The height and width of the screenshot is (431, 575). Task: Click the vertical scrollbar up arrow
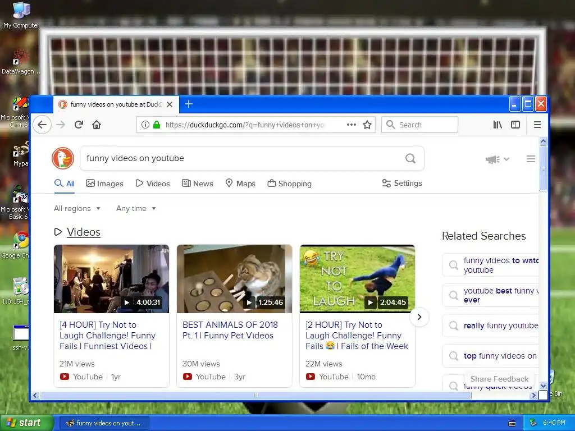(543, 141)
